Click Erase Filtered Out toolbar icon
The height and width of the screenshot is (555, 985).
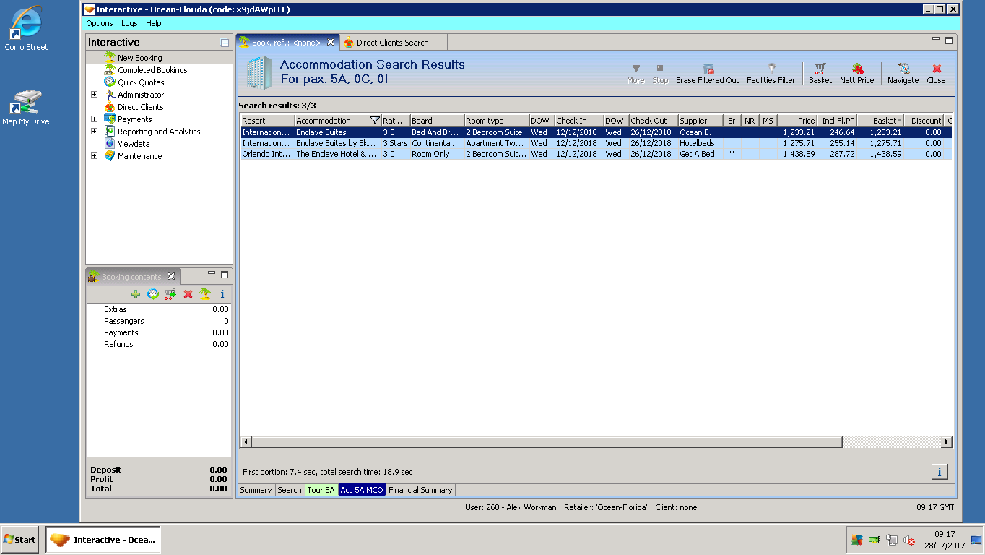[708, 73]
